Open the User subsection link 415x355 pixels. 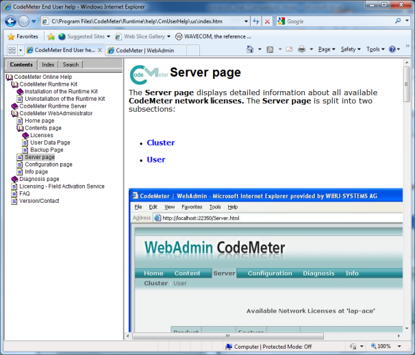pyautogui.click(x=155, y=160)
